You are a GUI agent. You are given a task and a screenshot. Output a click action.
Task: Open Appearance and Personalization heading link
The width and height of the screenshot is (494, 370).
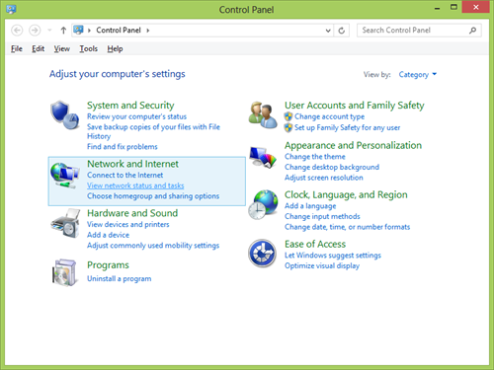tap(353, 145)
